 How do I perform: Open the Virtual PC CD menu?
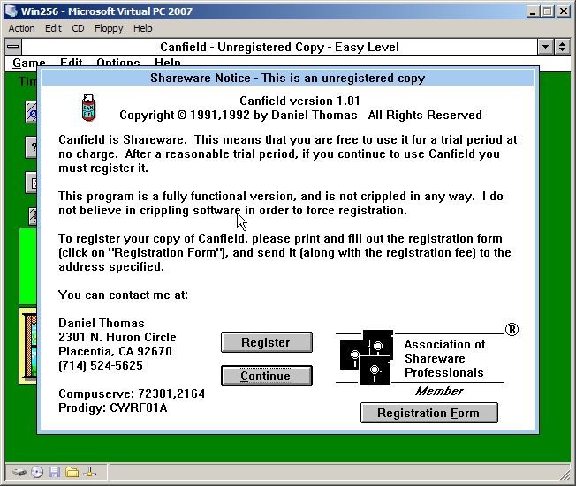[x=78, y=28]
